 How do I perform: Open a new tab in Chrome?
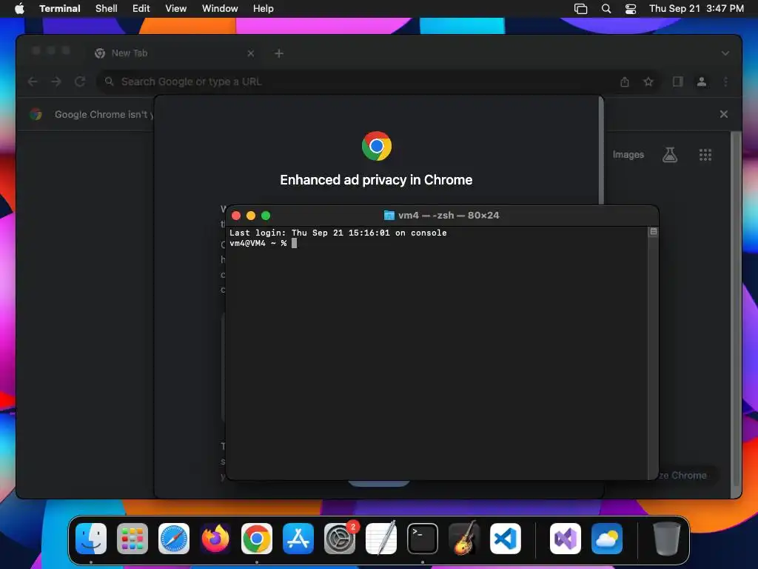(279, 53)
